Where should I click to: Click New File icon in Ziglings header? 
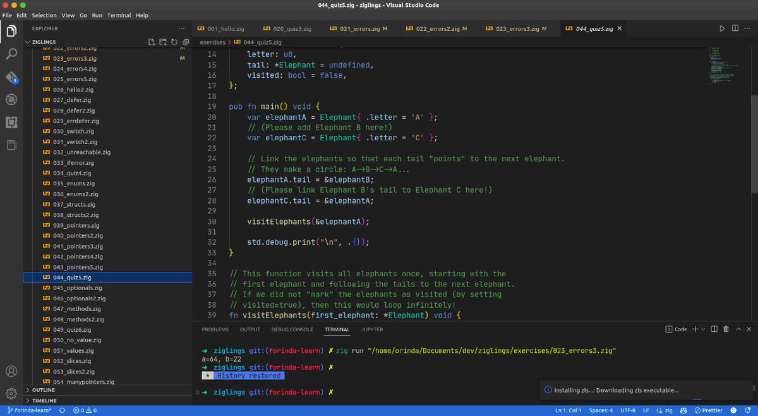[x=152, y=42]
